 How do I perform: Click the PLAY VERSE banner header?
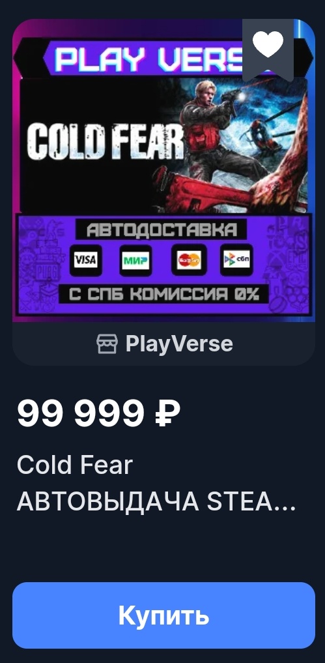[x=150, y=59]
